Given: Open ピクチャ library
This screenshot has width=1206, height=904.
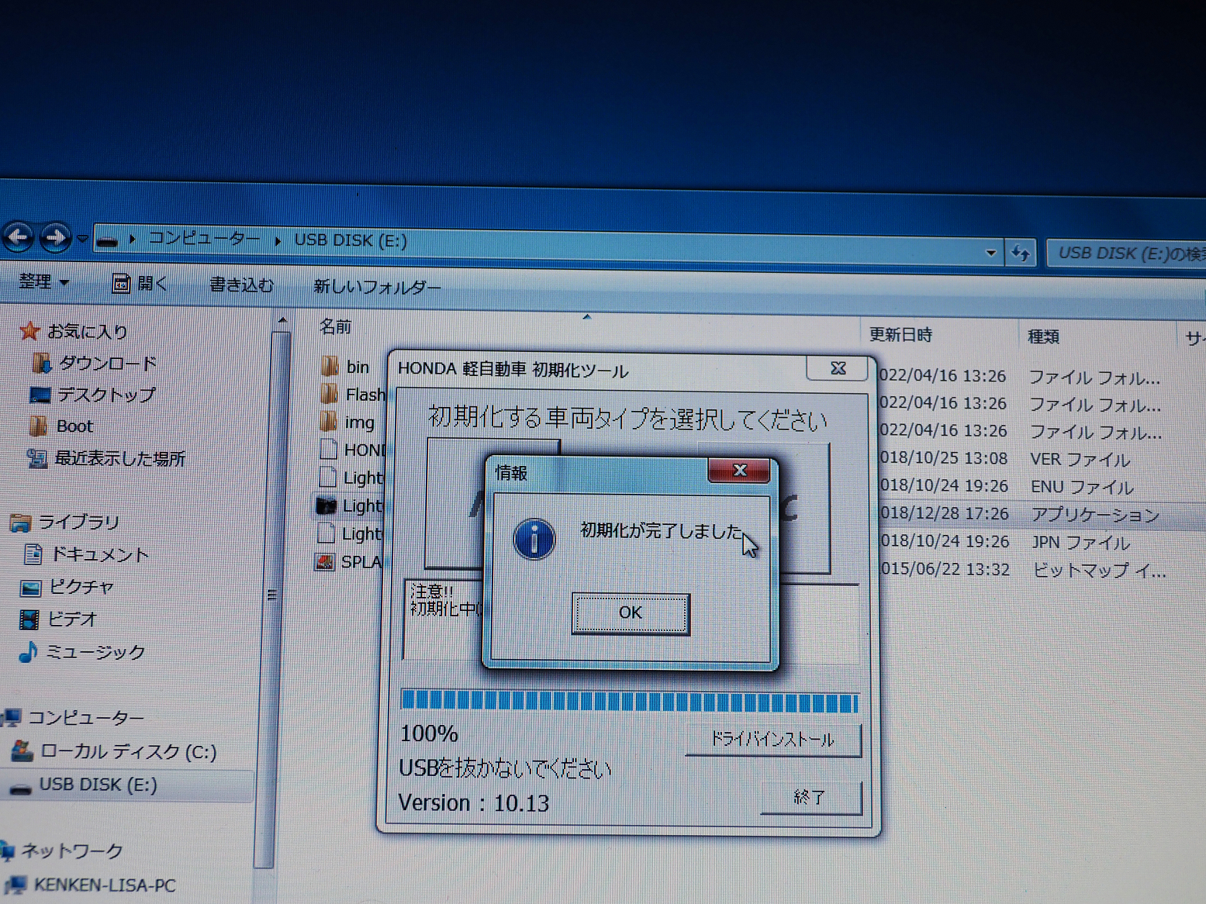Looking at the screenshot, I should 81,587.
